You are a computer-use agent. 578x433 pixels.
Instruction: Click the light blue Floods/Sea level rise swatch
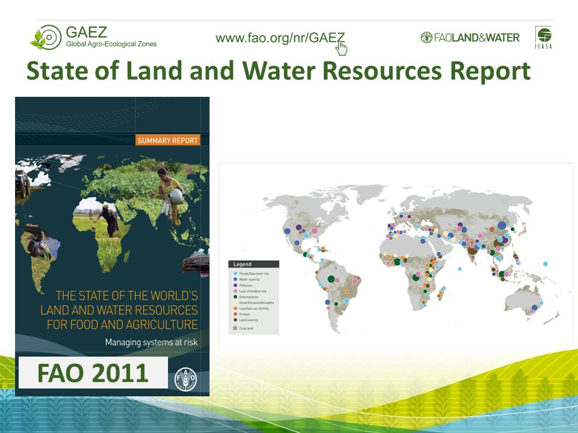[x=235, y=274]
